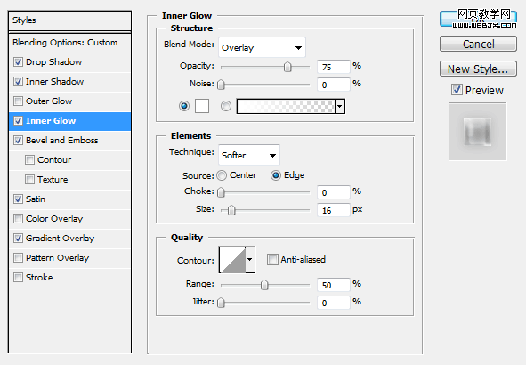Select the Inner Shadow style label
526x365 pixels.
[x=54, y=82]
